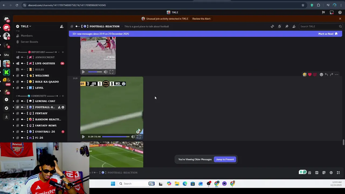The width and height of the screenshot is (345, 194).
Task: Open the ROLE-KA-QAADO channel
Action: (x=40, y=82)
